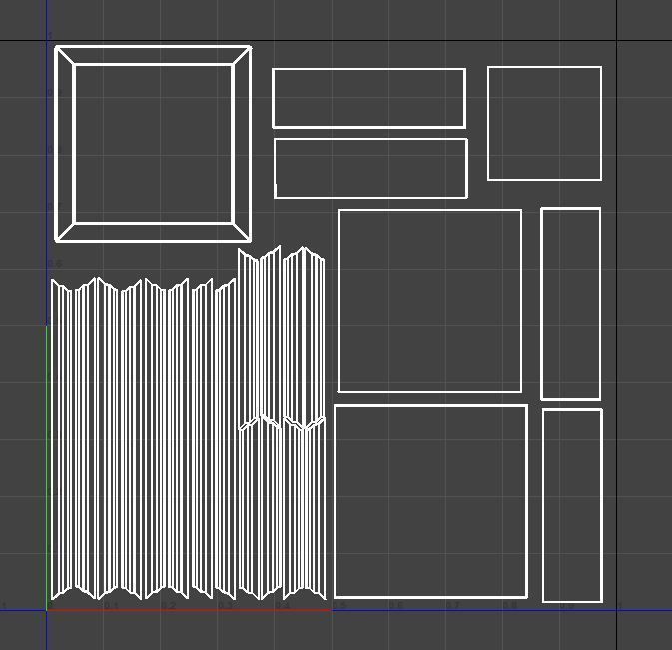Image resolution: width=672 pixels, height=650 pixels.
Task: Select the lower wide rectangular UV shell
Action: [x=370, y=168]
